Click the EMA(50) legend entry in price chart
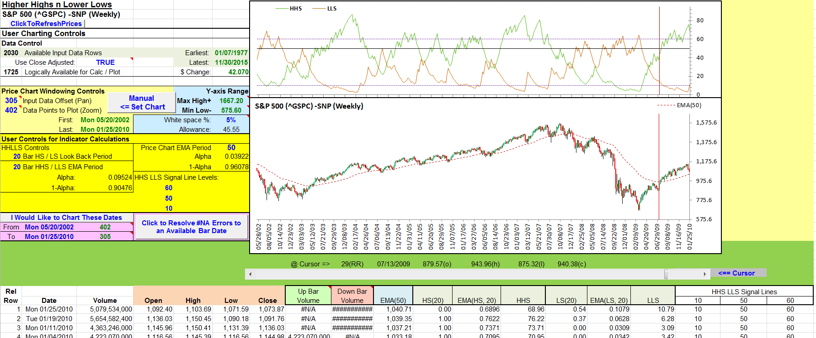 (x=679, y=105)
